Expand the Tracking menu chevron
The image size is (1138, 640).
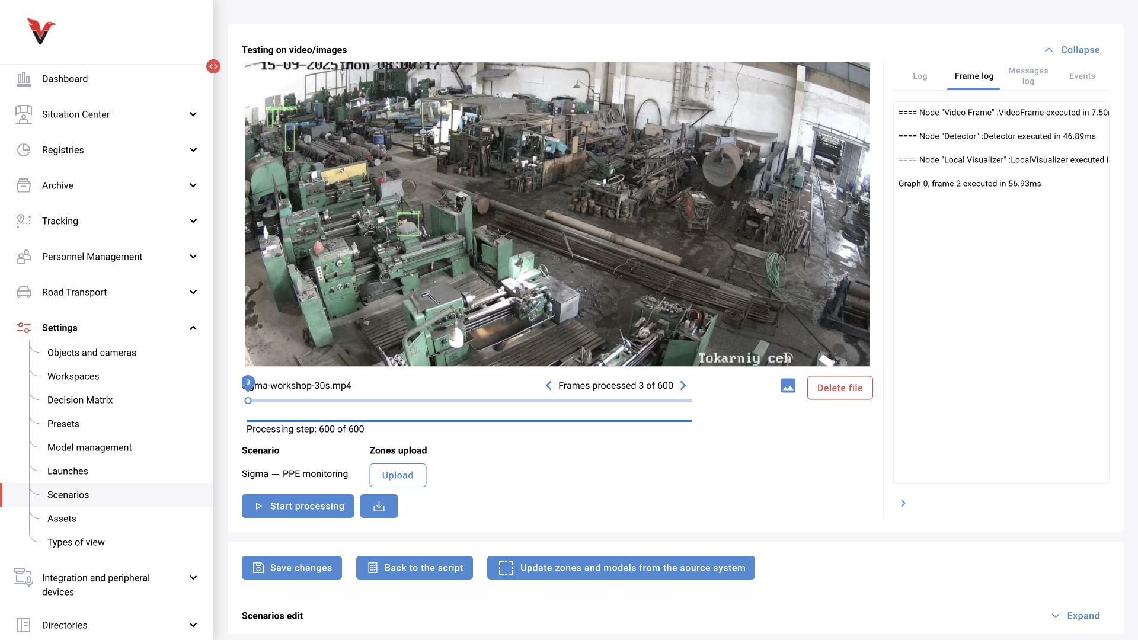[193, 221]
